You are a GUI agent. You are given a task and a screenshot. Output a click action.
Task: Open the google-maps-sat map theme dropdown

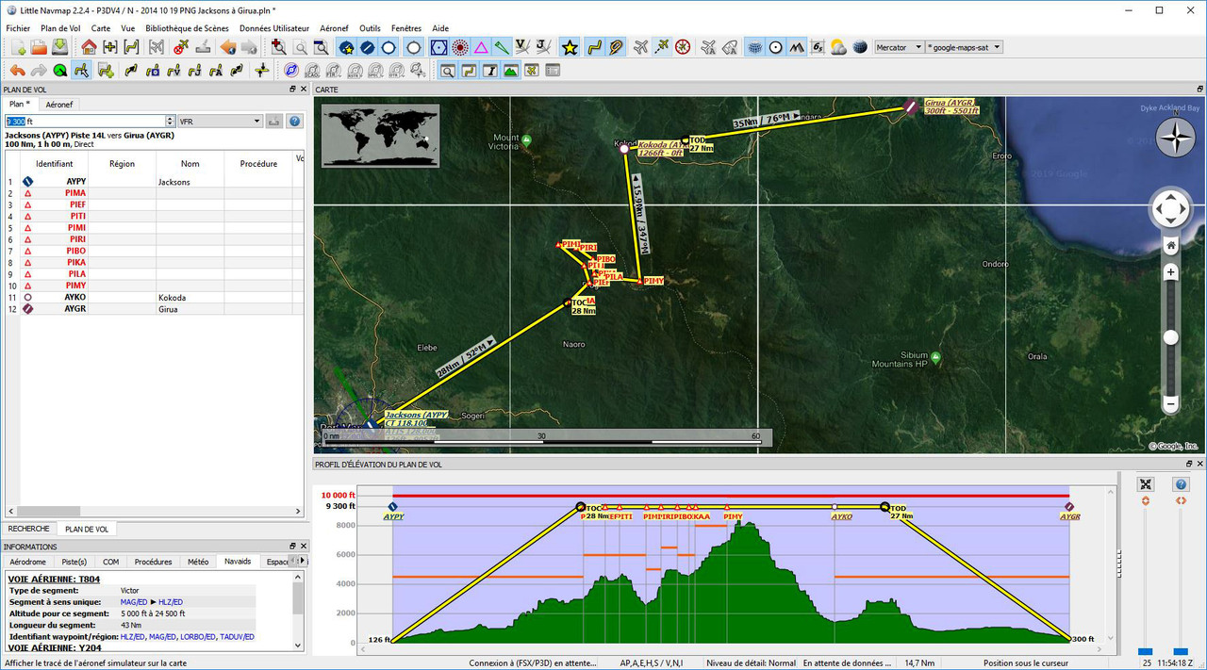[x=964, y=47]
